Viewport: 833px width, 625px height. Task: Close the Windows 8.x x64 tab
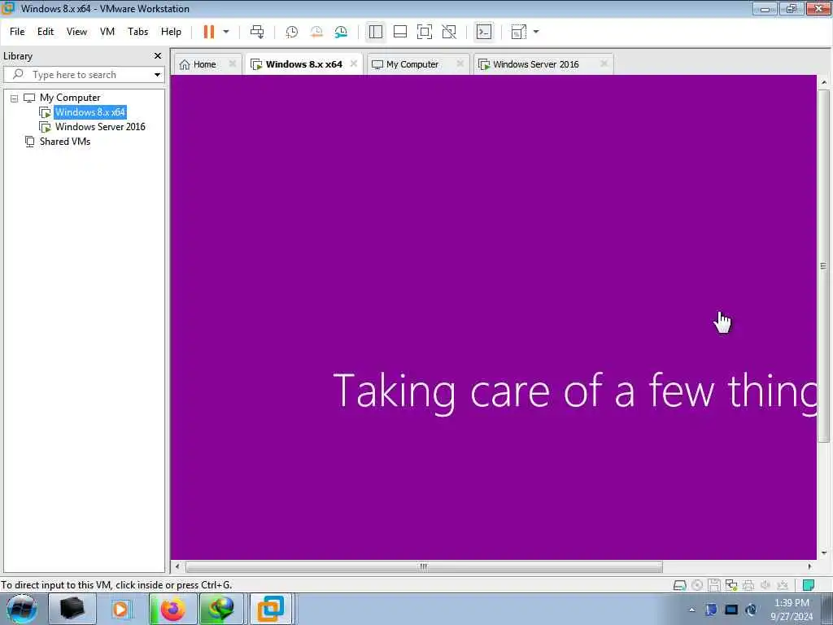tap(354, 63)
